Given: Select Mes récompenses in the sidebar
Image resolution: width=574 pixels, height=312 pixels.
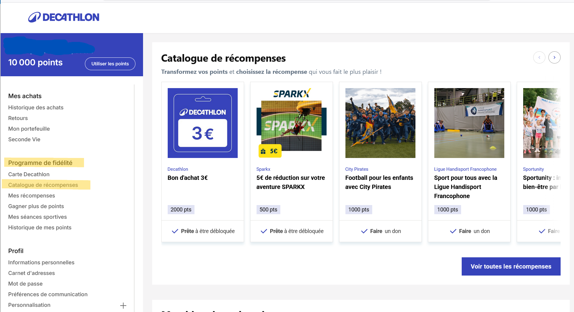Looking at the screenshot, I should [32, 196].
